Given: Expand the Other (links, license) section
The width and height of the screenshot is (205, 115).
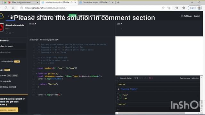Looking at the screenshot, I should click(8, 87).
